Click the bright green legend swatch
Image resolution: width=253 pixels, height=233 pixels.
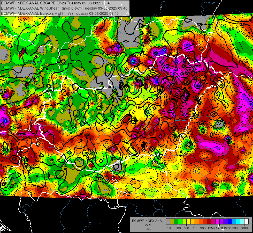180,221
